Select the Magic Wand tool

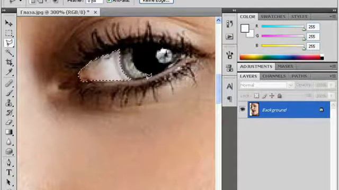(x=9, y=52)
